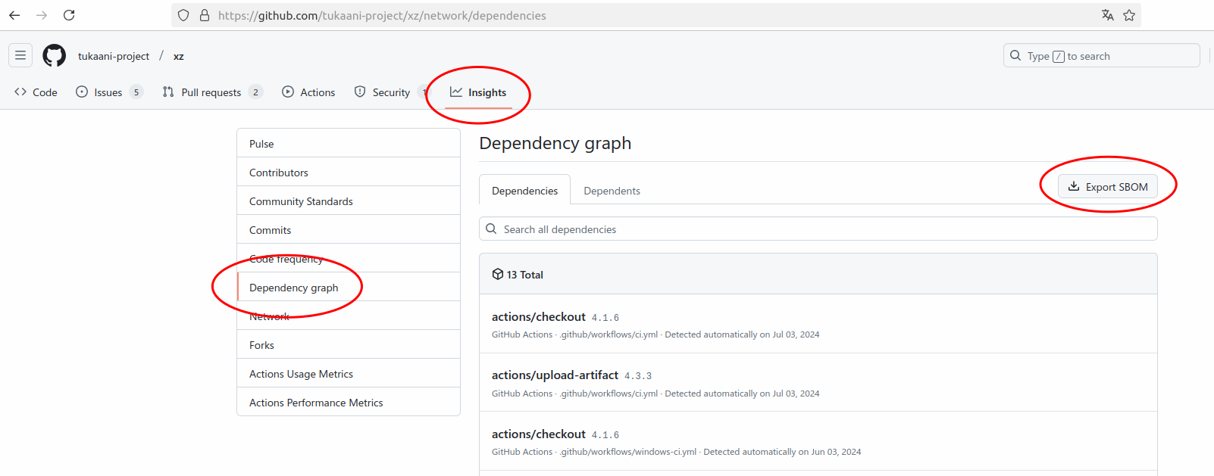Viewport: 1214px width, 476px height.
Task: Open the hamburger navigation menu
Action: pos(20,55)
